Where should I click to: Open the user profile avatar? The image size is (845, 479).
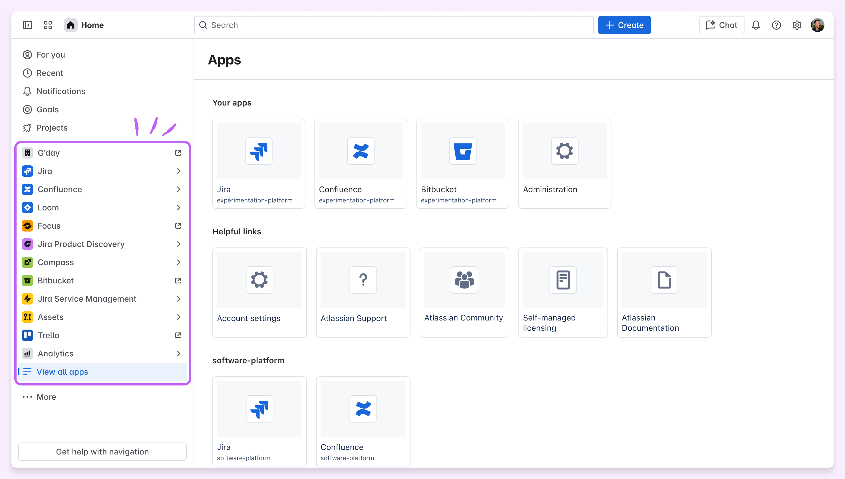tap(817, 25)
